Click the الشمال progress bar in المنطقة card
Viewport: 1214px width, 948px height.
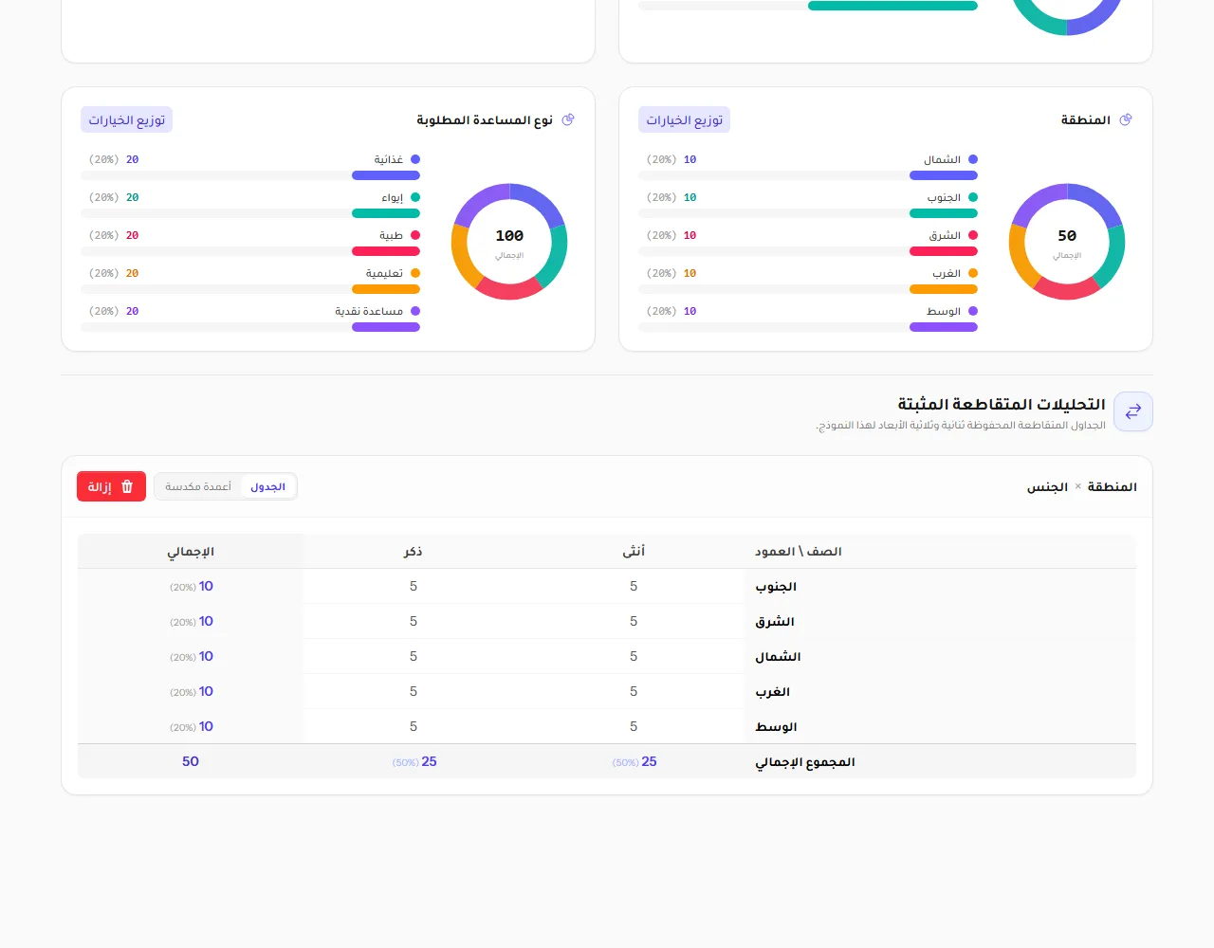808,175
